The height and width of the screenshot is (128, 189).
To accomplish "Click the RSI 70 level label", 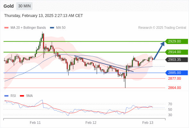I will [x=170, y=104].
